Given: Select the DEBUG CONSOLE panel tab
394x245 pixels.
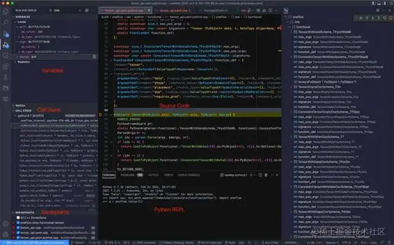Looking at the screenshot, I should point(189,175).
